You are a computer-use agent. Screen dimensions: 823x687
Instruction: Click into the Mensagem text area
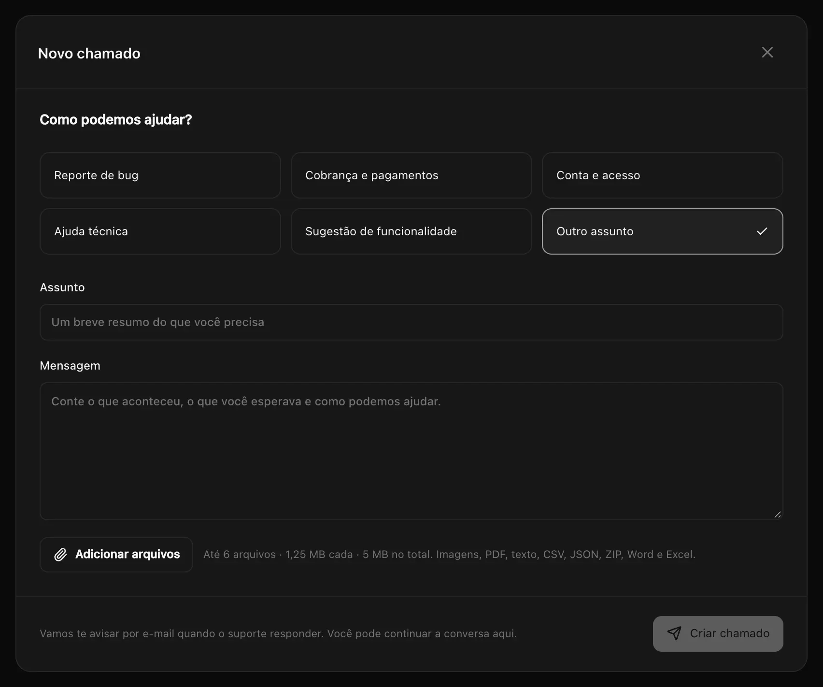[x=411, y=451]
